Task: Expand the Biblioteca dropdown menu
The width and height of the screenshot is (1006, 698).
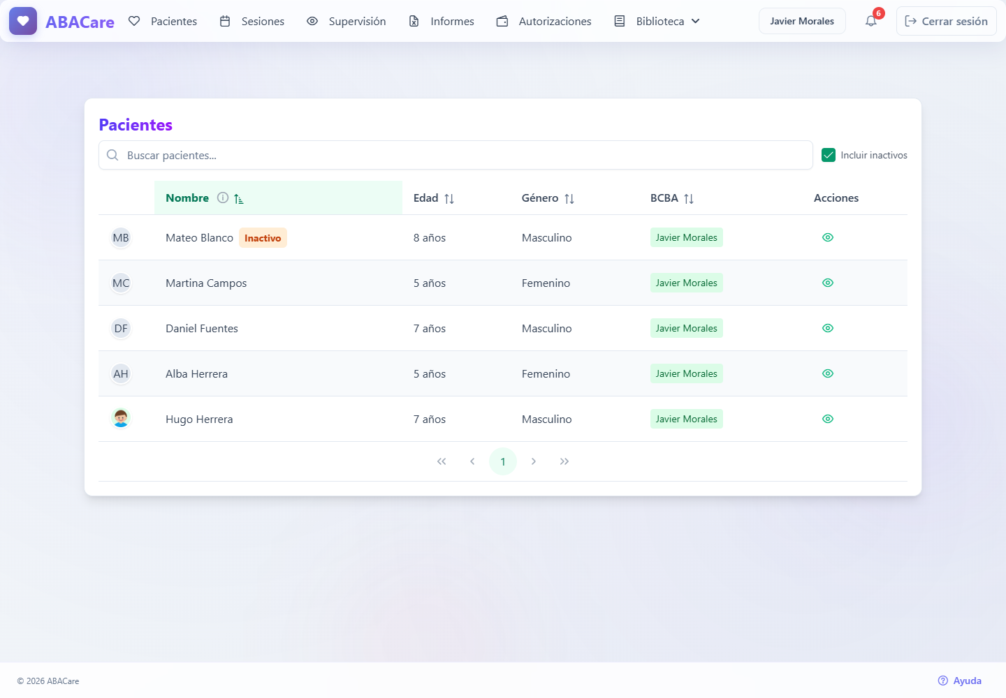Action: click(x=657, y=21)
